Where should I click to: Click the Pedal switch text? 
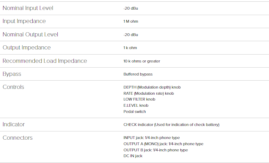pos(135,112)
